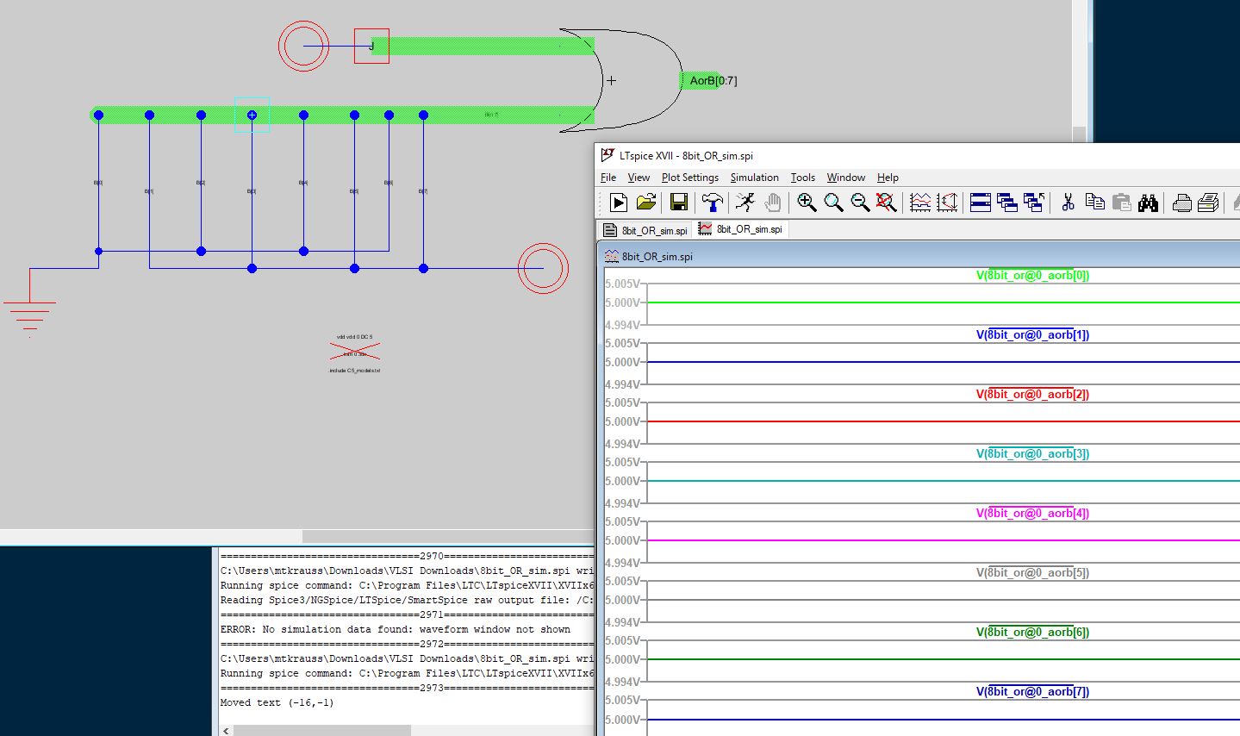This screenshot has height=736, width=1240.
Task: Open the Simulation menu
Action: pyautogui.click(x=754, y=178)
